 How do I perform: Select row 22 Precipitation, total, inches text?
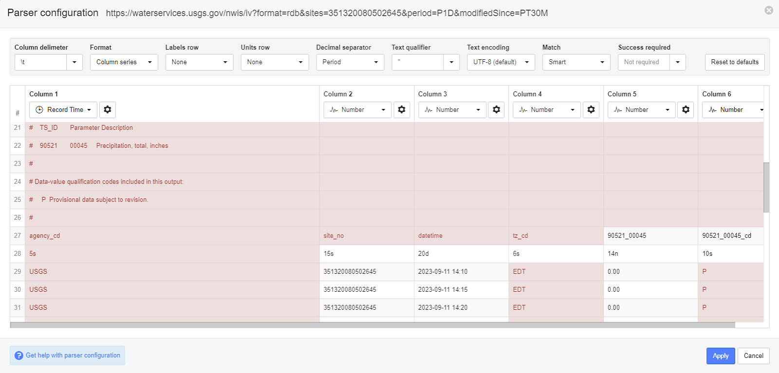[x=132, y=146]
